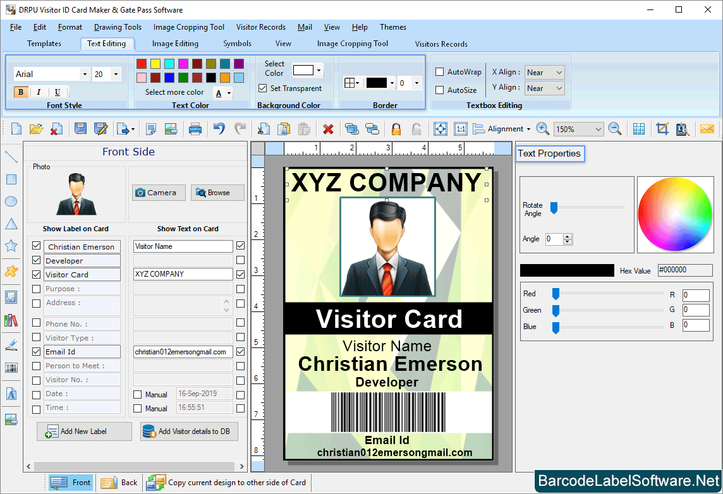The width and height of the screenshot is (723, 494).
Task: Open the grid view icon
Action: (639, 129)
